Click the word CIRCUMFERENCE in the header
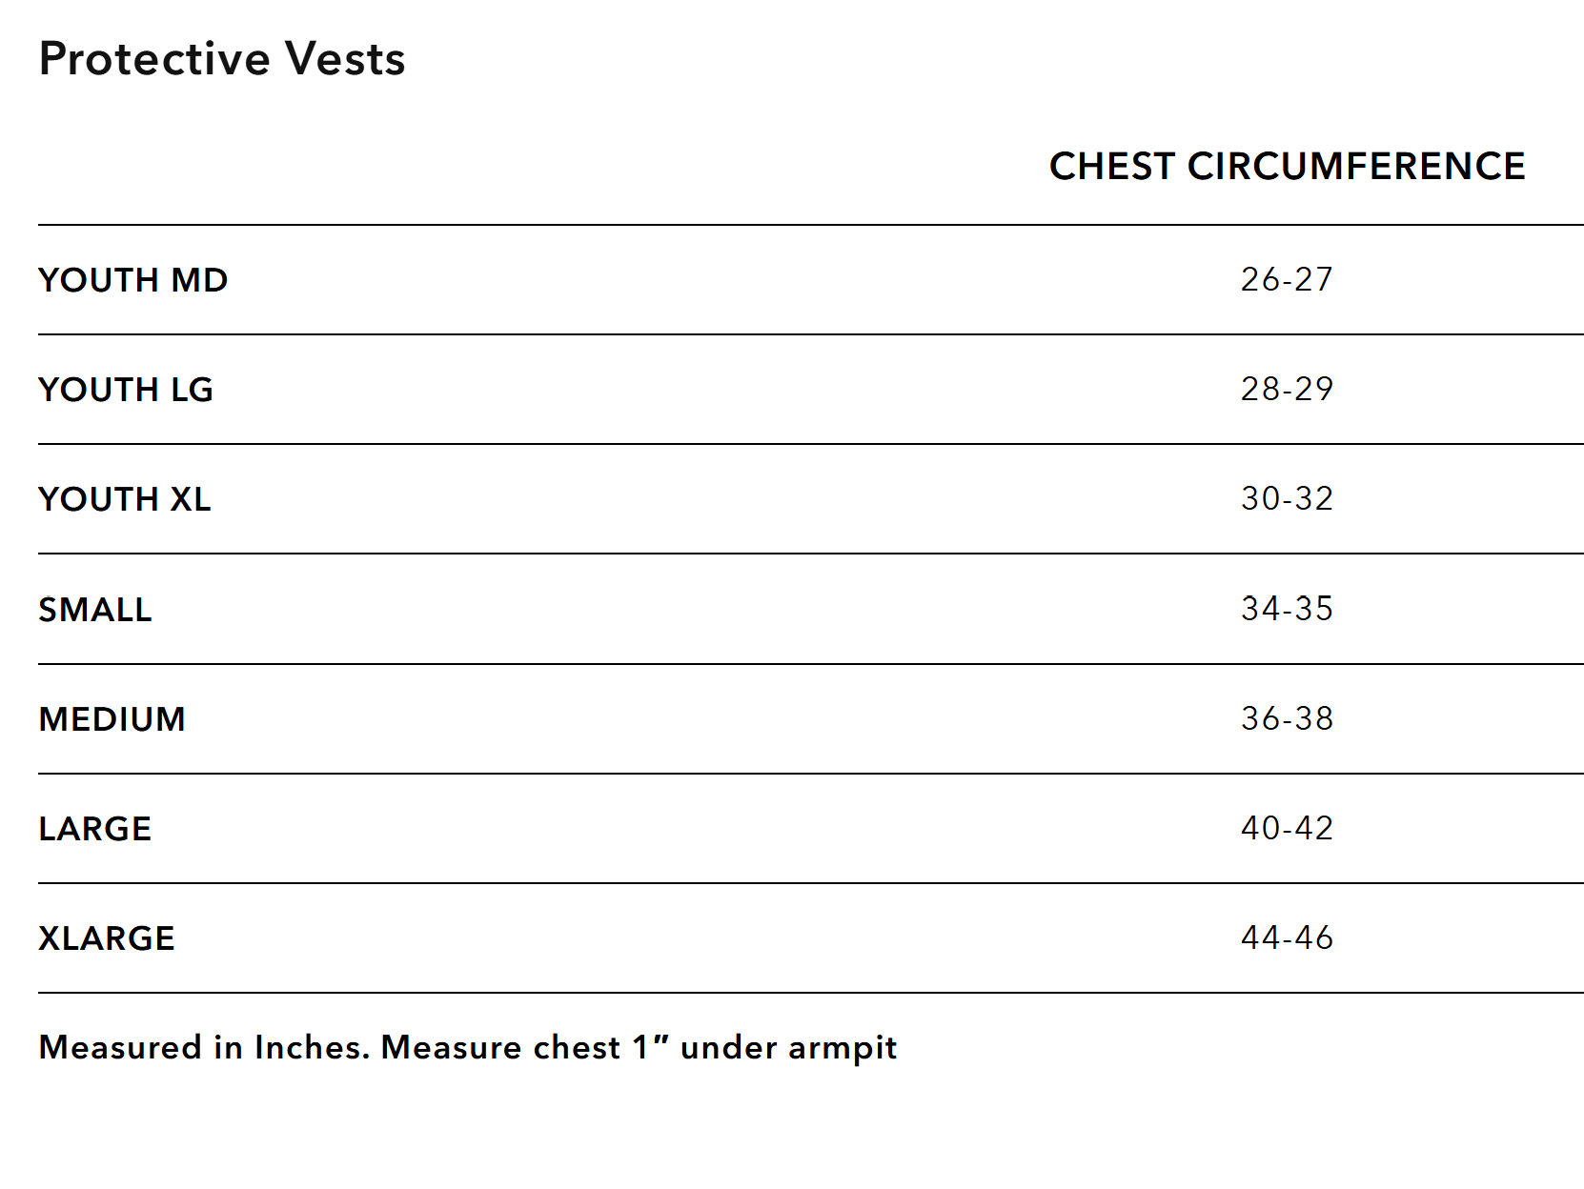This screenshot has width=1584, height=1189. pyautogui.click(x=1356, y=167)
